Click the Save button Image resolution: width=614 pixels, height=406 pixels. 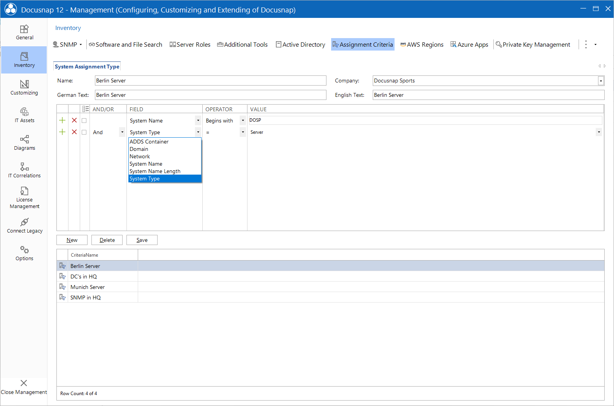point(142,240)
